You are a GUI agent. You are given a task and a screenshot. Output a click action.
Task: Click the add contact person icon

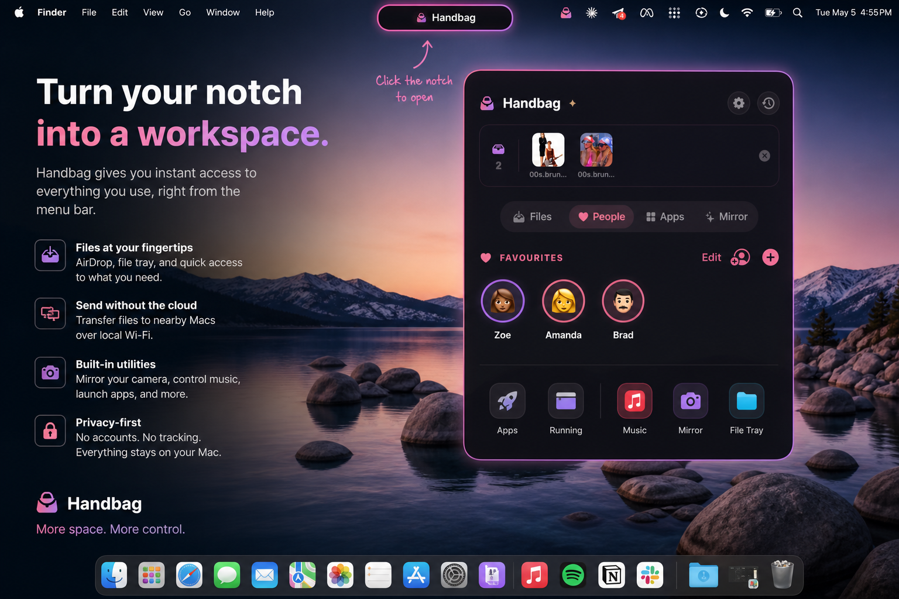(740, 257)
